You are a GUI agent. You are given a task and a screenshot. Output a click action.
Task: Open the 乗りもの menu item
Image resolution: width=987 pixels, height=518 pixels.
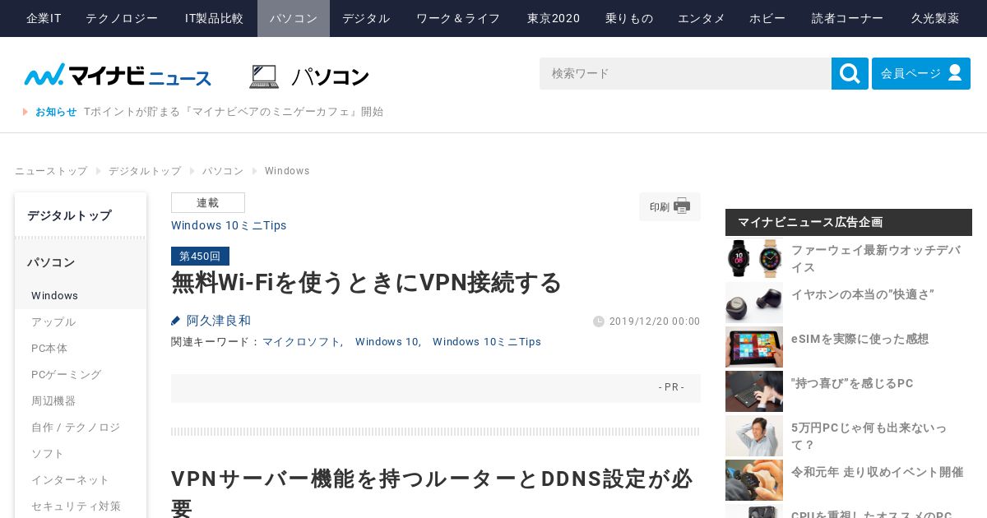629,18
